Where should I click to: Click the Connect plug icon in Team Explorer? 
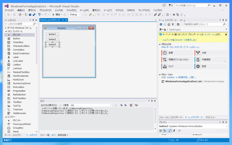pyautogui.click(x=173, y=24)
